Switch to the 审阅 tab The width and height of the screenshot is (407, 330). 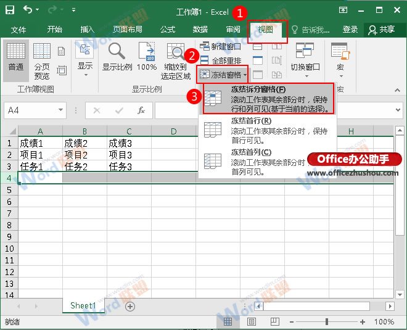click(x=233, y=30)
